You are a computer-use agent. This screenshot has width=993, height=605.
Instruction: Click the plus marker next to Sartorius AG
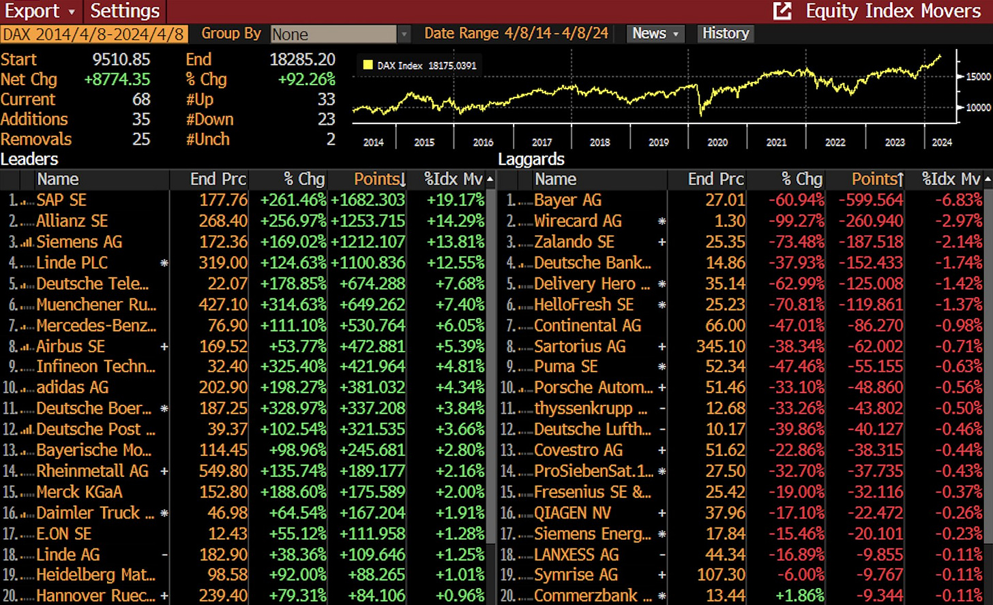click(x=662, y=347)
